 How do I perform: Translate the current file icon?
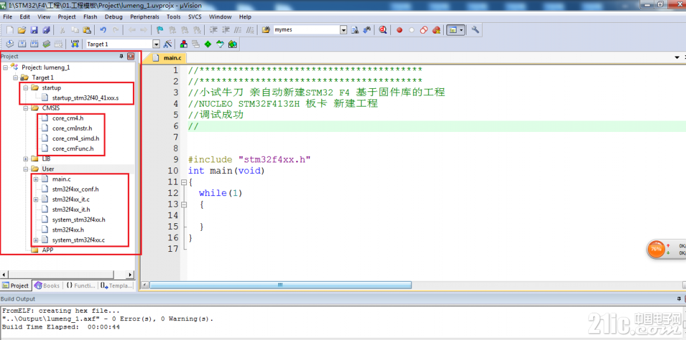pyautogui.click(x=10, y=44)
